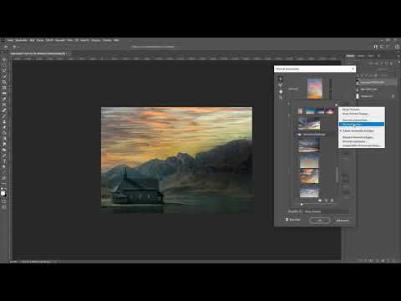The width and height of the screenshot is (401, 301).
Task: Close the Himmel austauschen dialog
Action: pos(353,69)
